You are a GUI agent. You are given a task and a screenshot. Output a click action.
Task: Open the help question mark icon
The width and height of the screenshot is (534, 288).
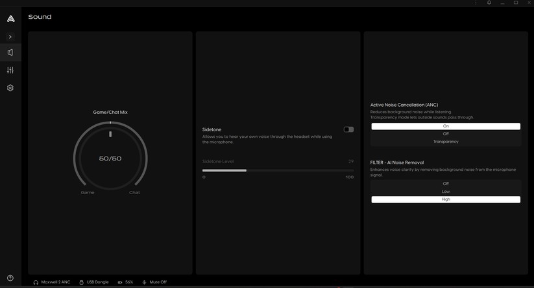click(10, 278)
